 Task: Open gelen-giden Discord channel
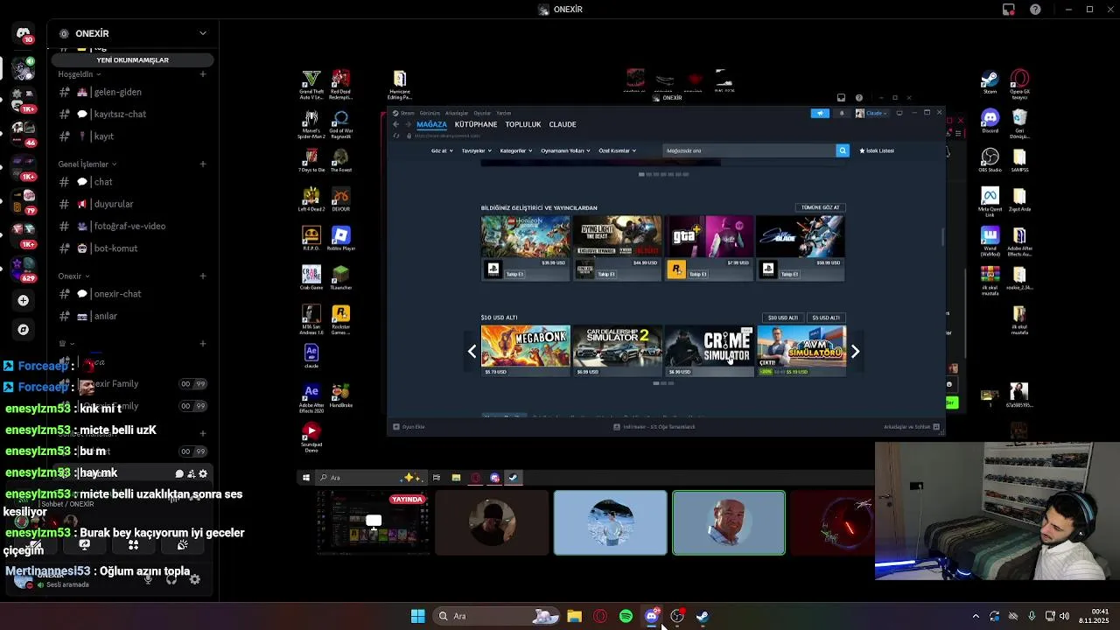point(132,92)
